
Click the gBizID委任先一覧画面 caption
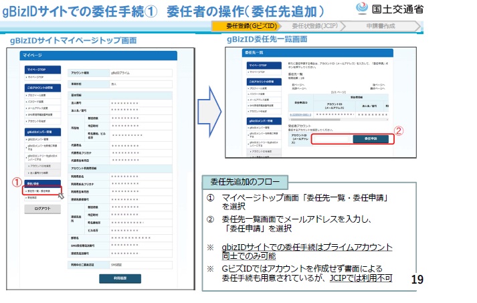coord(267,39)
